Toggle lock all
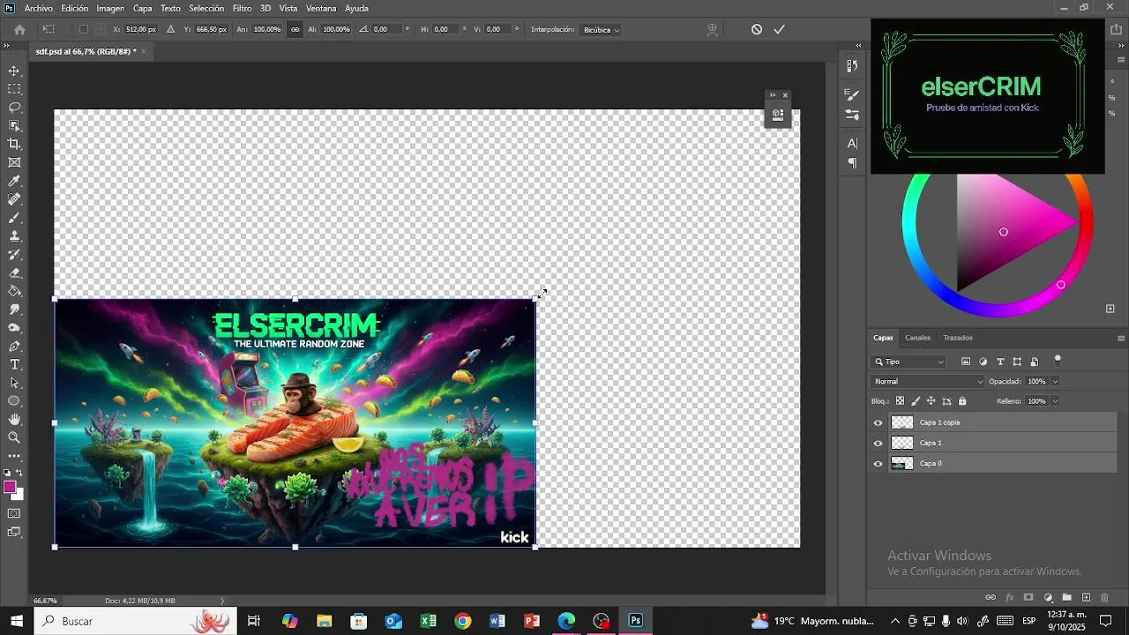The image size is (1129, 635). [962, 401]
